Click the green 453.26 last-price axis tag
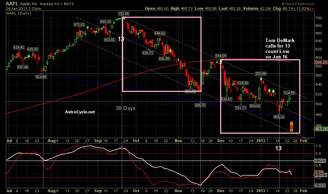This screenshot has width=328, height=194. [321, 129]
